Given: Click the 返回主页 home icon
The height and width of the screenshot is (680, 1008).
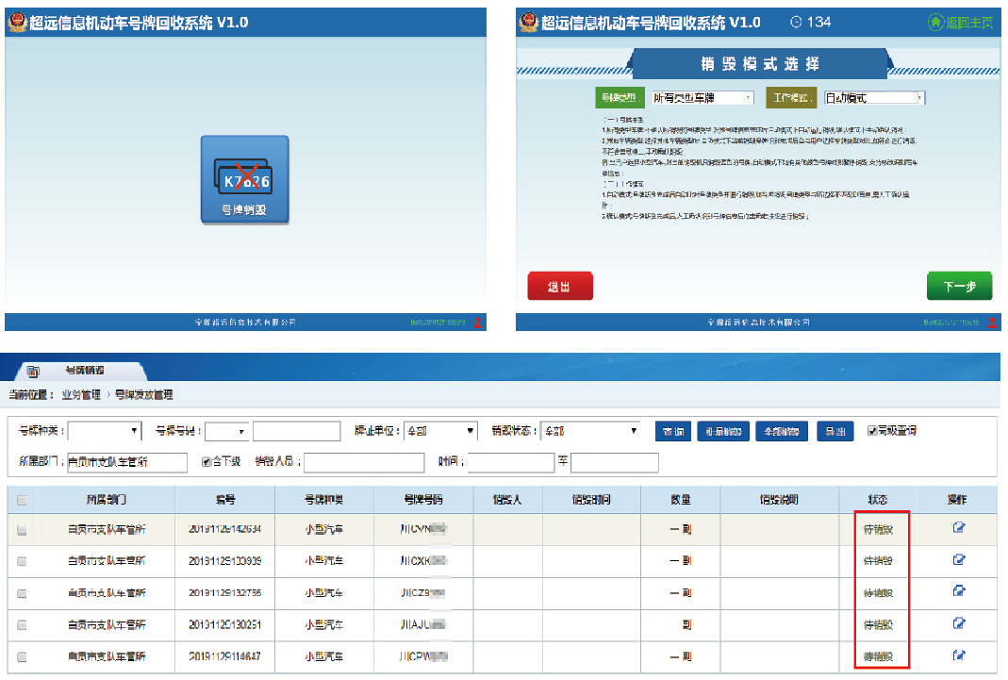Looking at the screenshot, I should tap(935, 22).
